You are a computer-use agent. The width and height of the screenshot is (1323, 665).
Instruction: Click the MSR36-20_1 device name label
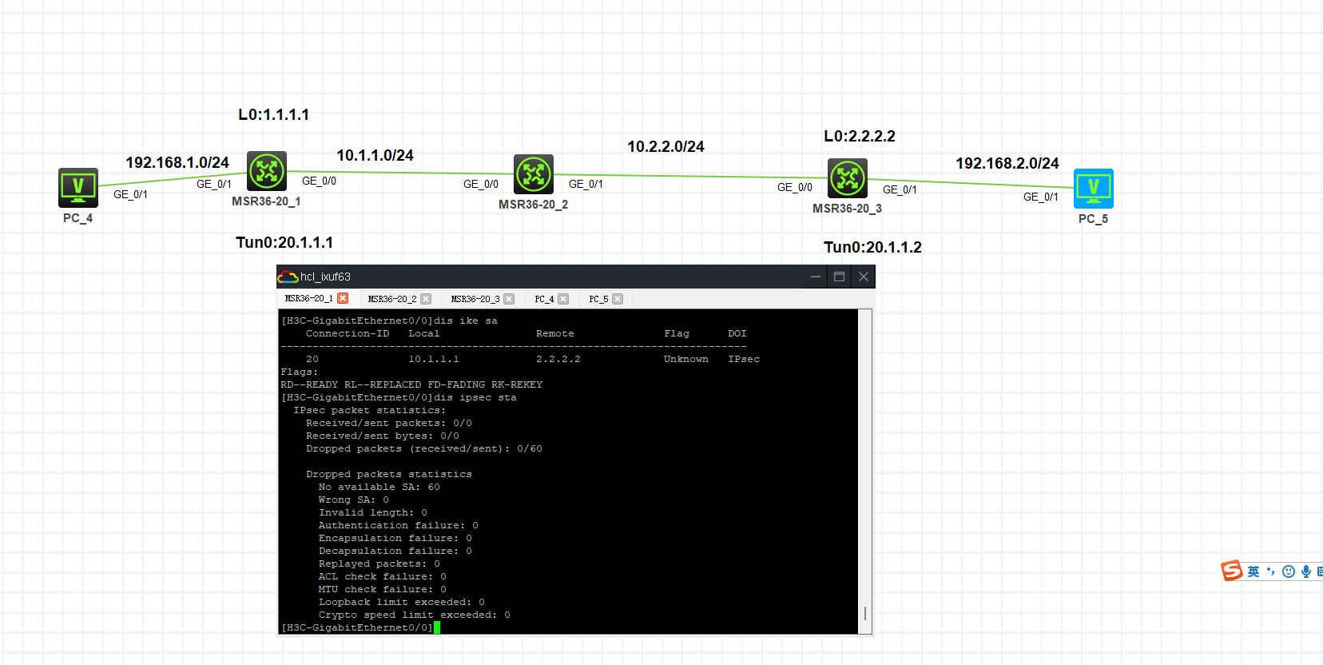point(266,201)
